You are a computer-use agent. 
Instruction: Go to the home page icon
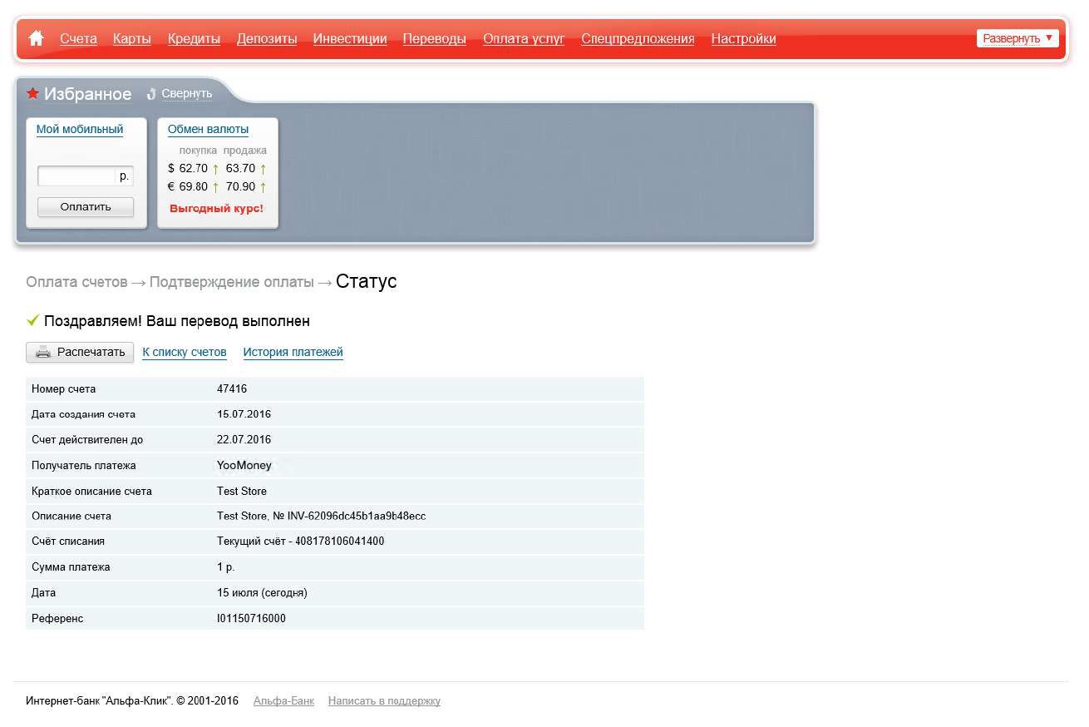(36, 38)
